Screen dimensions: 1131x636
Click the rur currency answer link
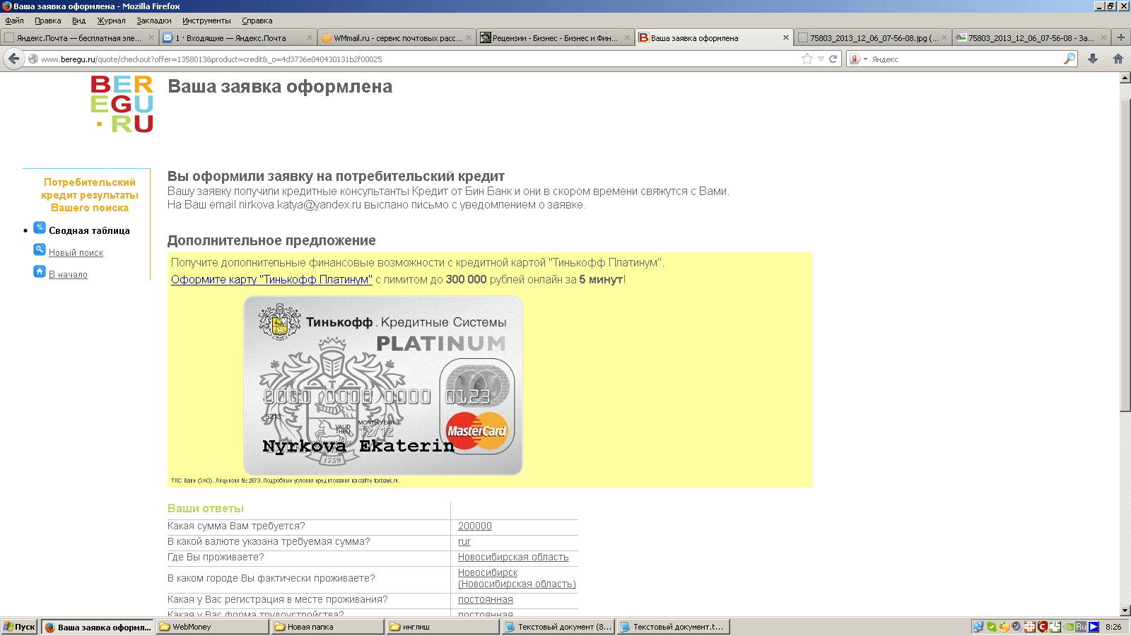(x=464, y=541)
